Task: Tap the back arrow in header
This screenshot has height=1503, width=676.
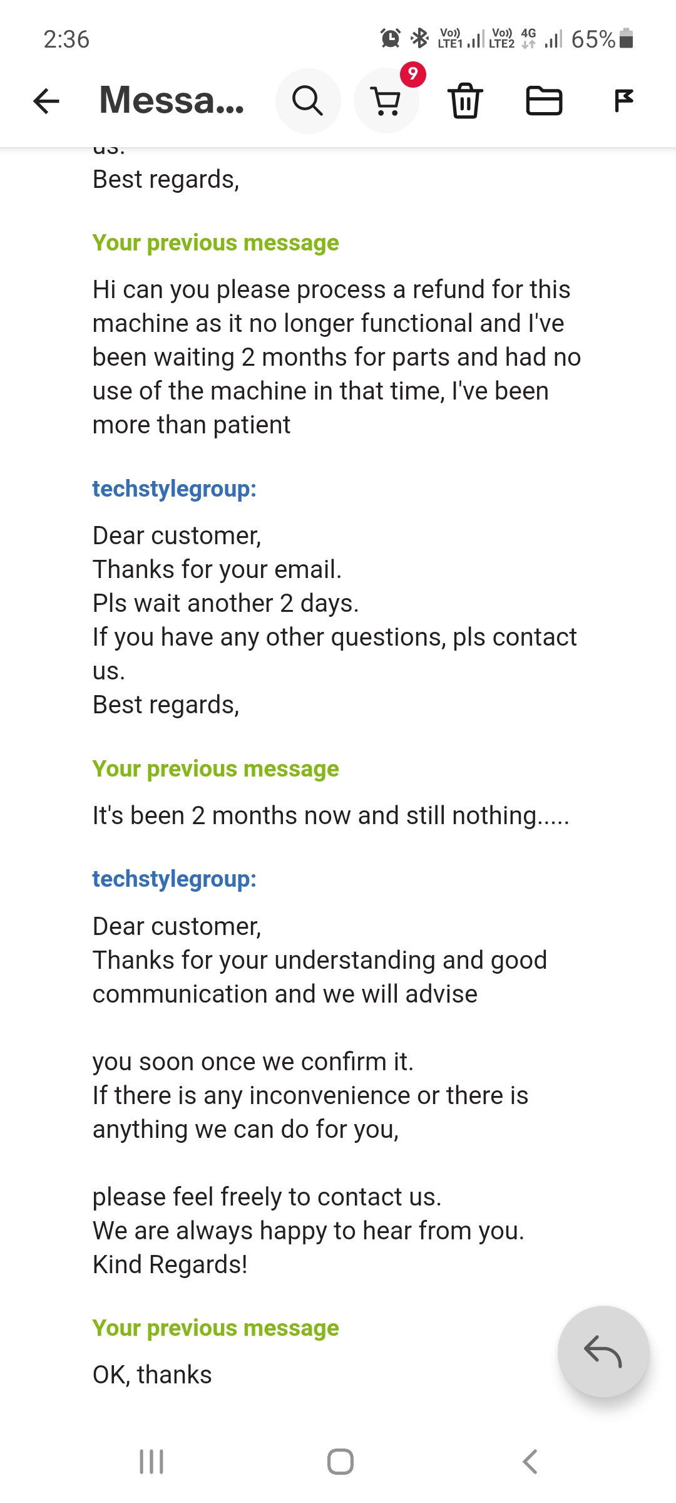Action: point(46,101)
